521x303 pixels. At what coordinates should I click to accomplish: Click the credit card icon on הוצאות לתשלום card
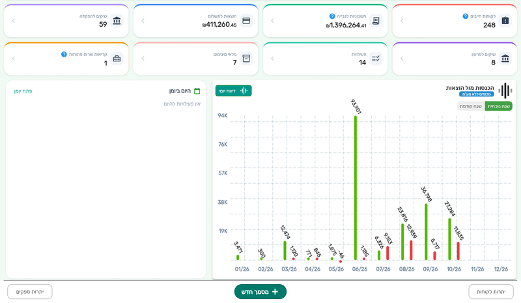click(x=246, y=21)
